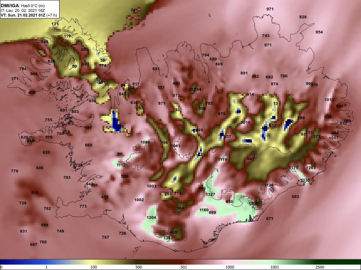Click the '803' value

(75, 112)
